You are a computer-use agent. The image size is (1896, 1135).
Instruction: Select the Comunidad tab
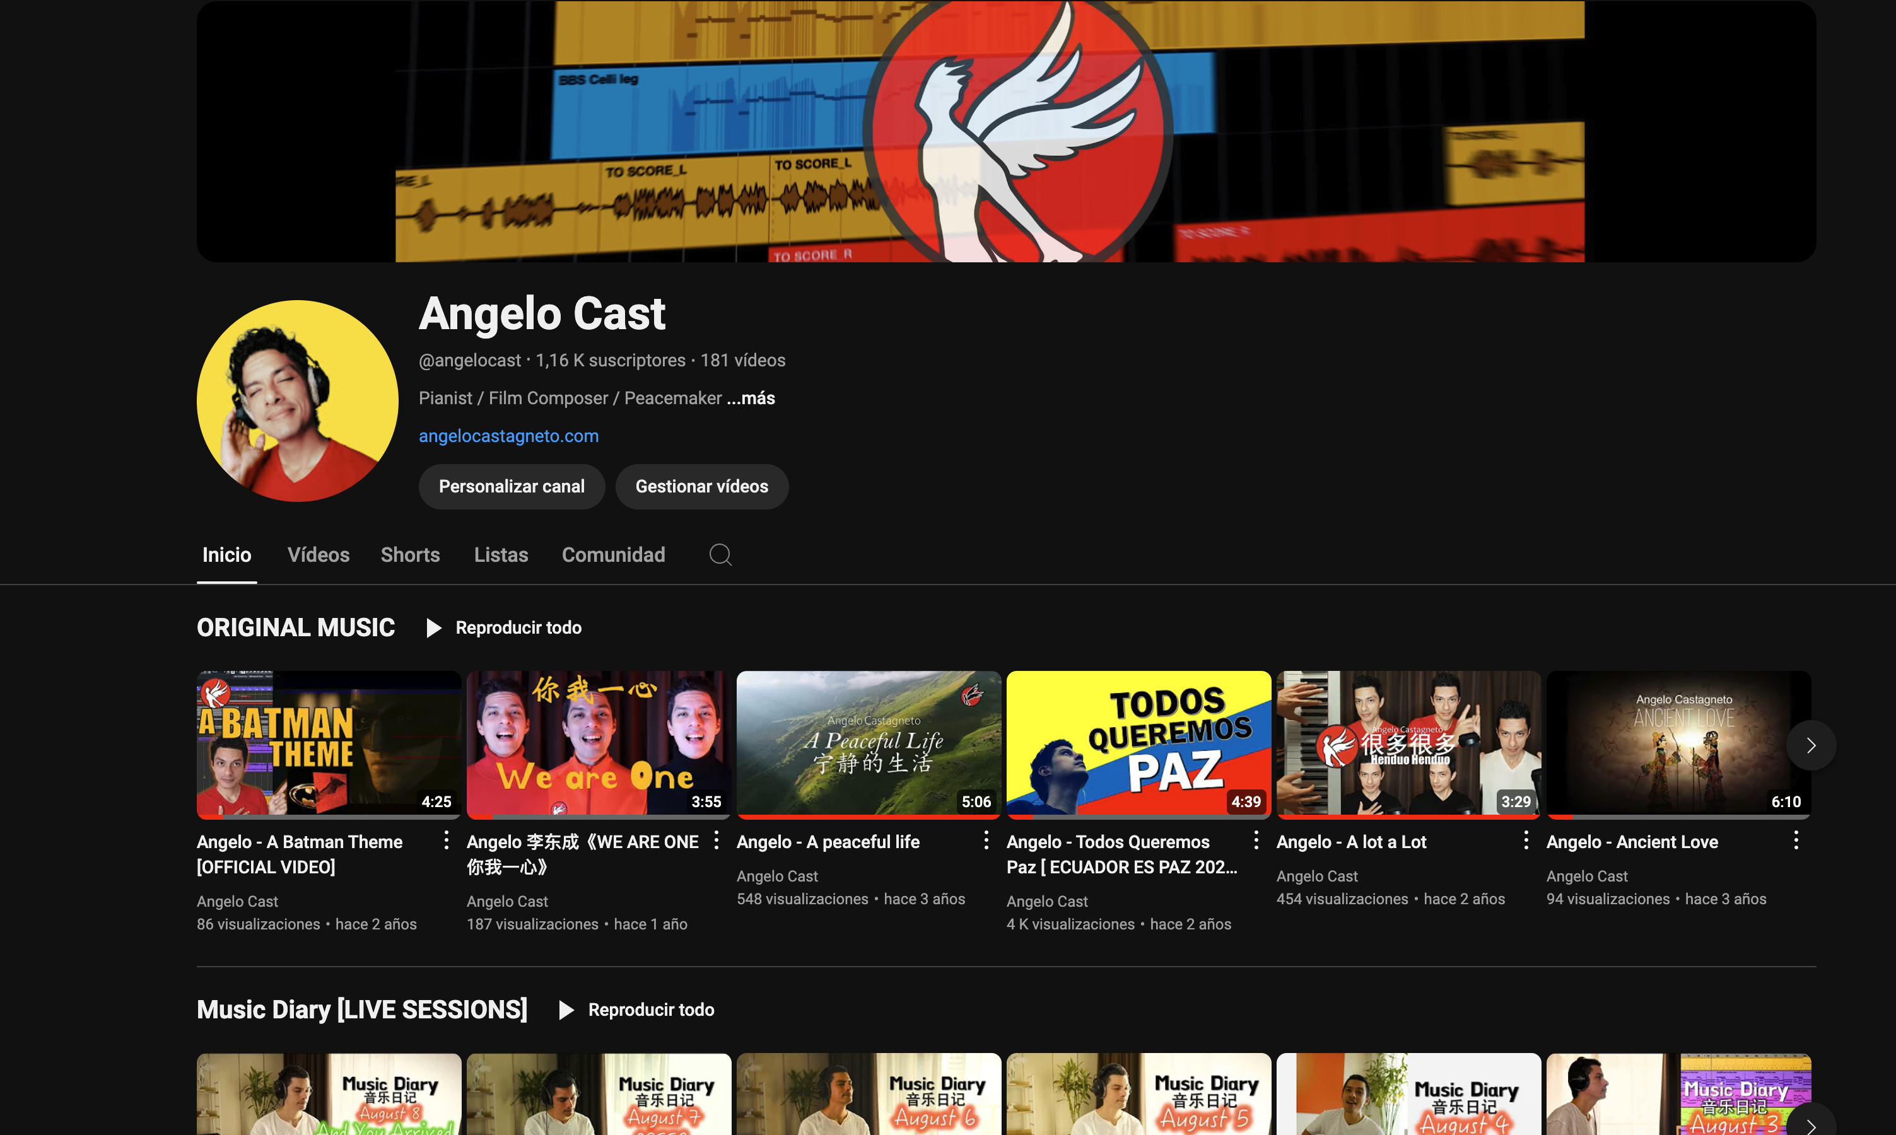612,554
